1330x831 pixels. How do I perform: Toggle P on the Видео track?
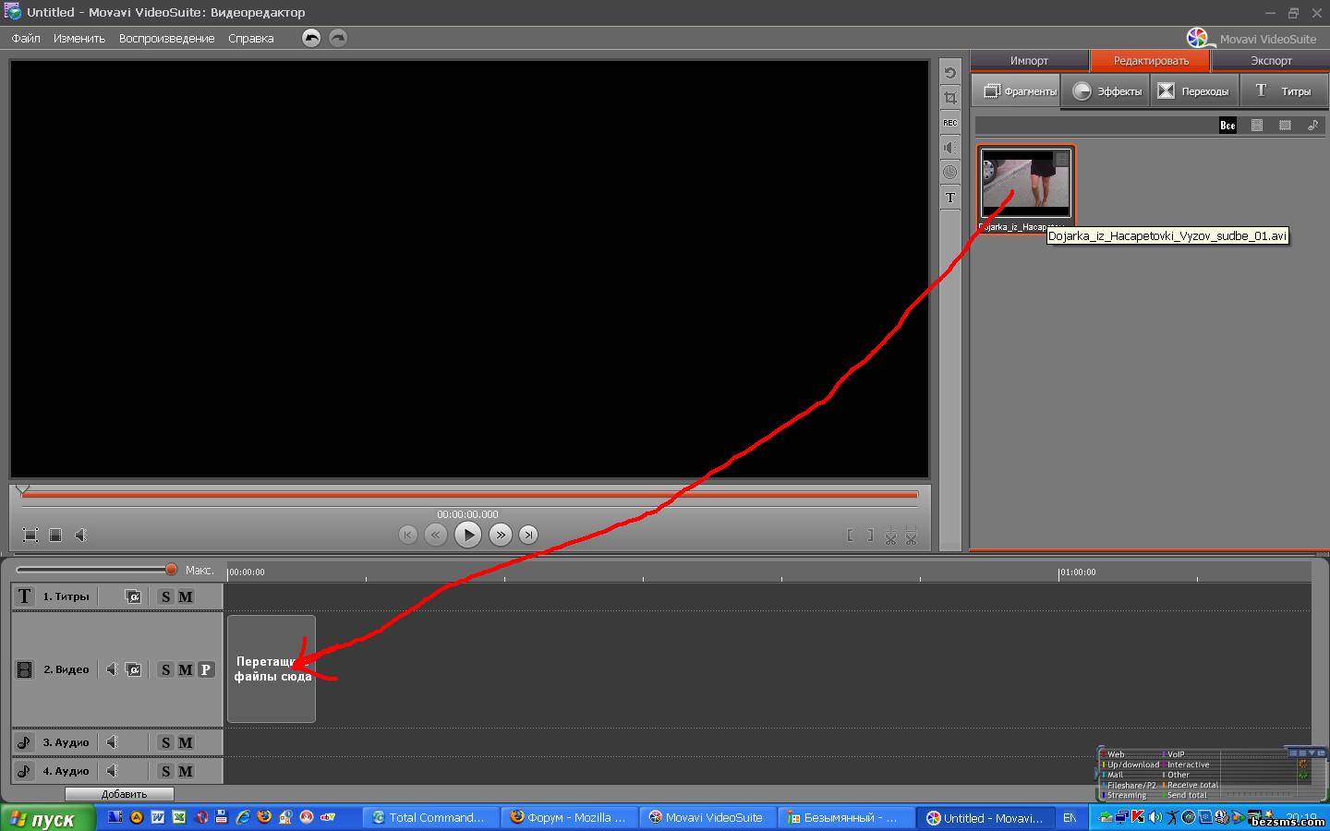[x=206, y=669]
